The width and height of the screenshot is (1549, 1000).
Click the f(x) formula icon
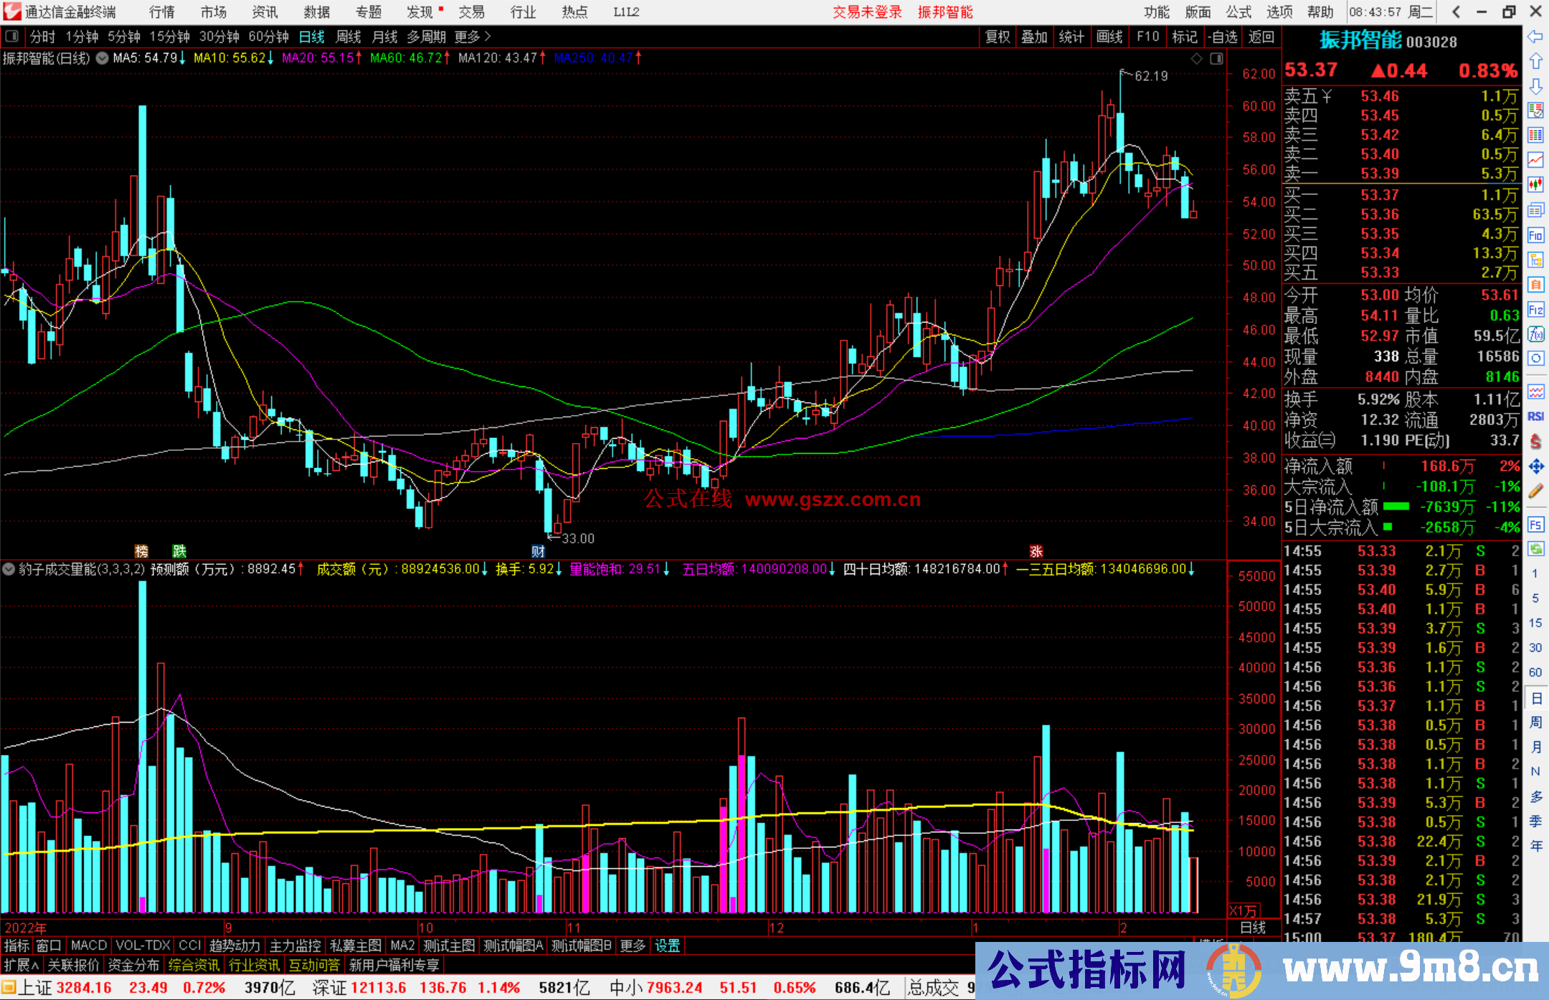pyautogui.click(x=1535, y=334)
